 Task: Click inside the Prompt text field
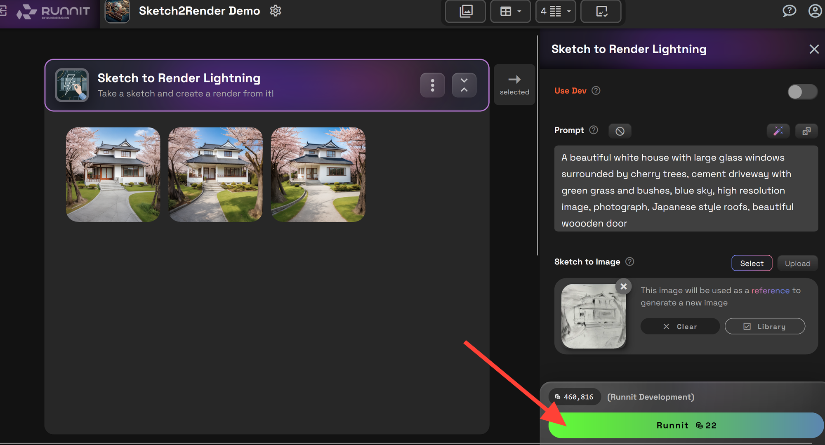click(x=686, y=188)
